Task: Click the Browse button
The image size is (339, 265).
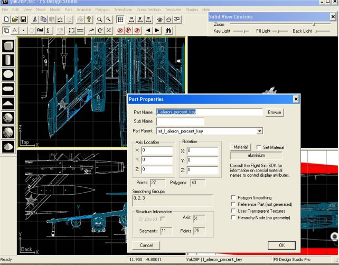Action: 274,112
